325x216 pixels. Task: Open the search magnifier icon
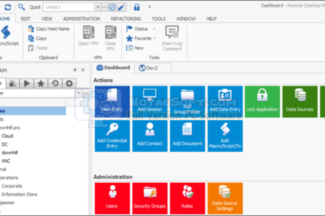[21, 7]
